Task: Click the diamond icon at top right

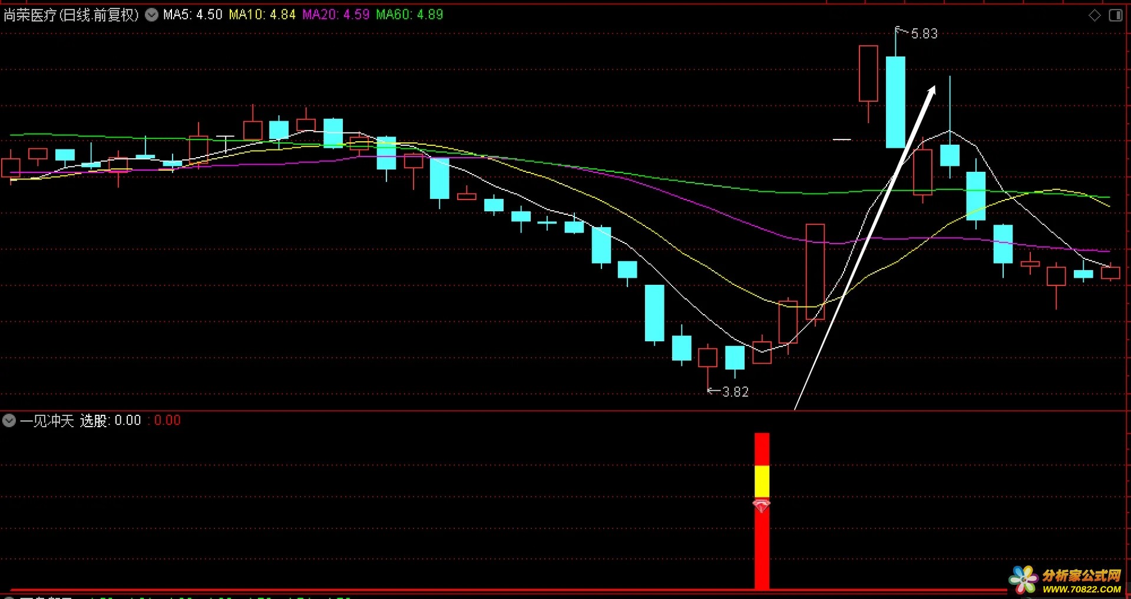Action: 1094,15
